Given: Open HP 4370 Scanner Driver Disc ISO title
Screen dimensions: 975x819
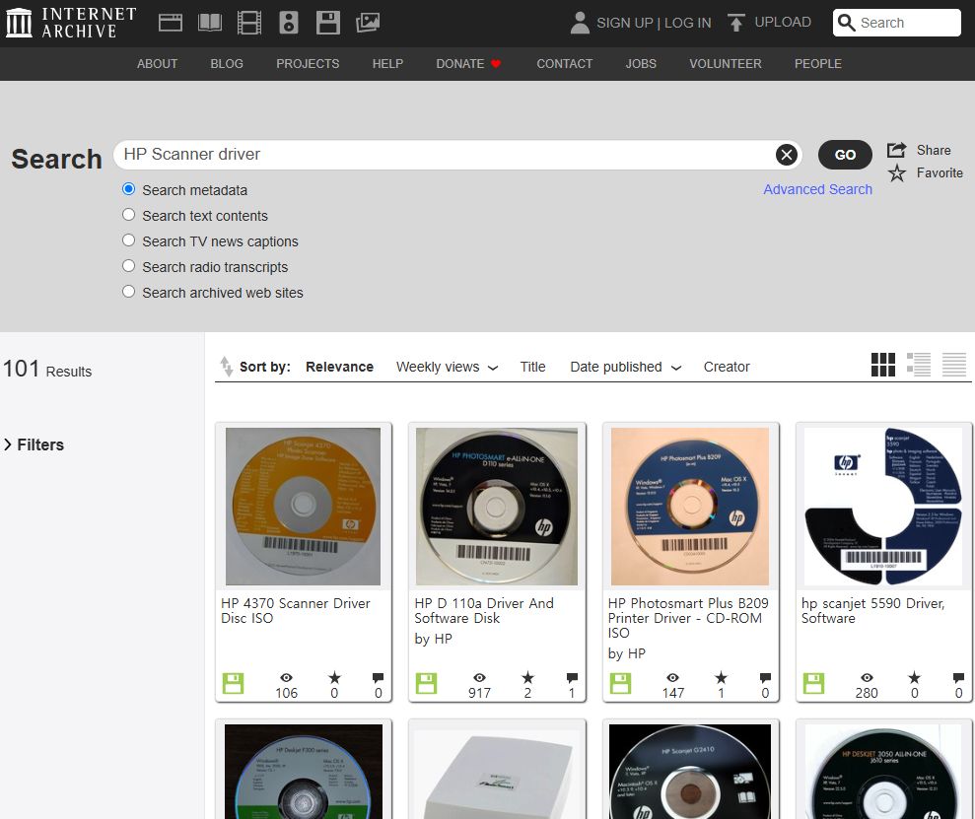Looking at the screenshot, I should click(296, 611).
